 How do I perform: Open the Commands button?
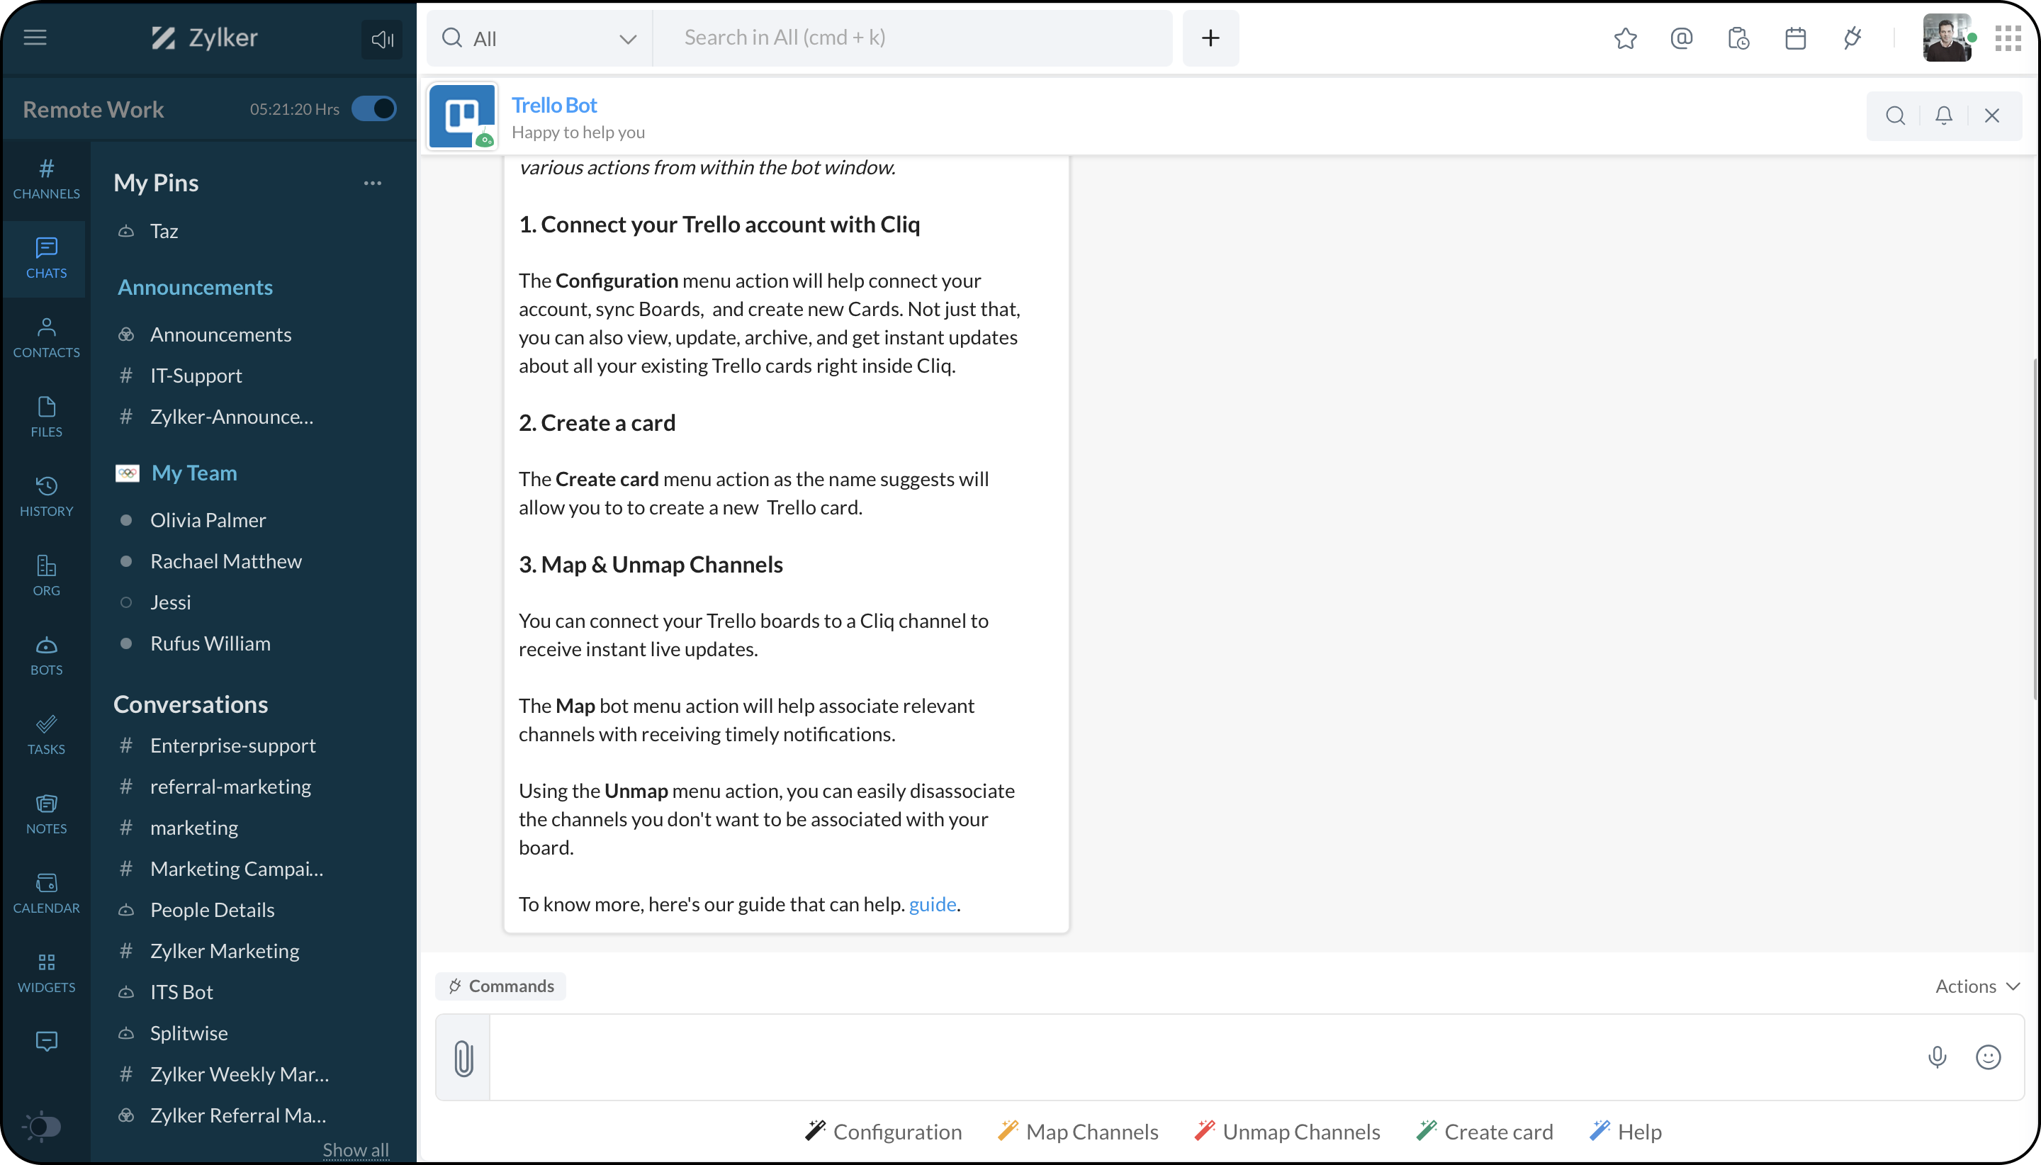click(x=501, y=986)
